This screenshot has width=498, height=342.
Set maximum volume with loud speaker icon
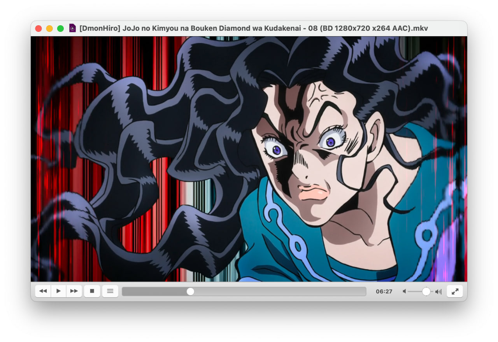coord(438,291)
